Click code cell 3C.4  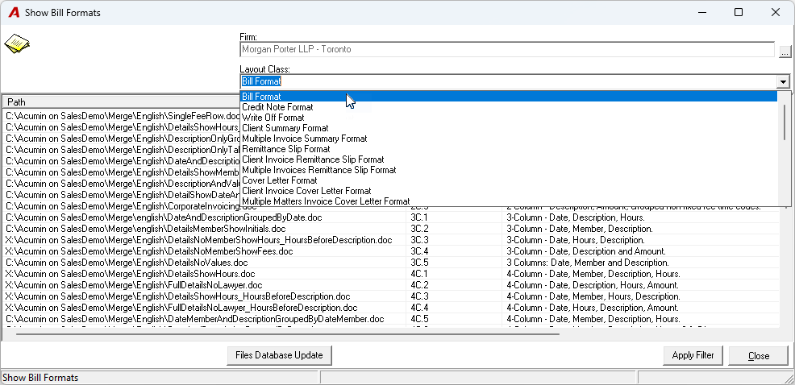click(x=419, y=251)
